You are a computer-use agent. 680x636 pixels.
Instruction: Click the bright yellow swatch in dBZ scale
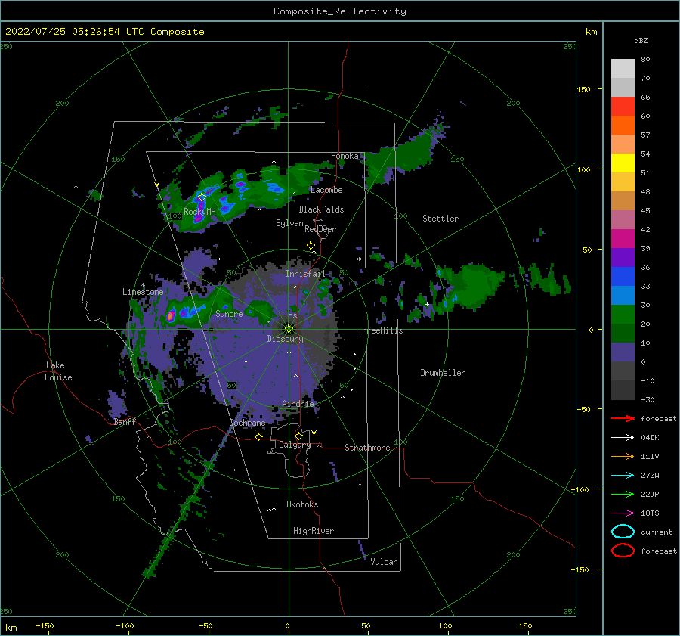click(623, 163)
